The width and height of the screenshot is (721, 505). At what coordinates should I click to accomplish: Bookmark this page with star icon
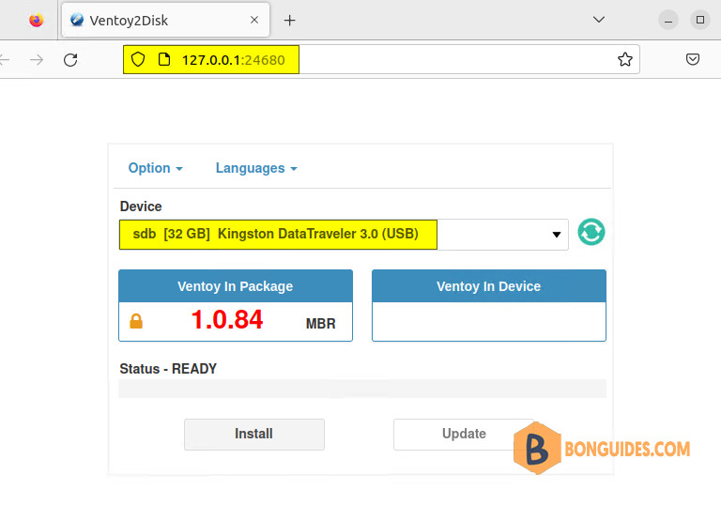click(625, 59)
